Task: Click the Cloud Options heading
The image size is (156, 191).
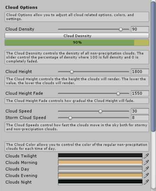Action: tap(22, 8)
